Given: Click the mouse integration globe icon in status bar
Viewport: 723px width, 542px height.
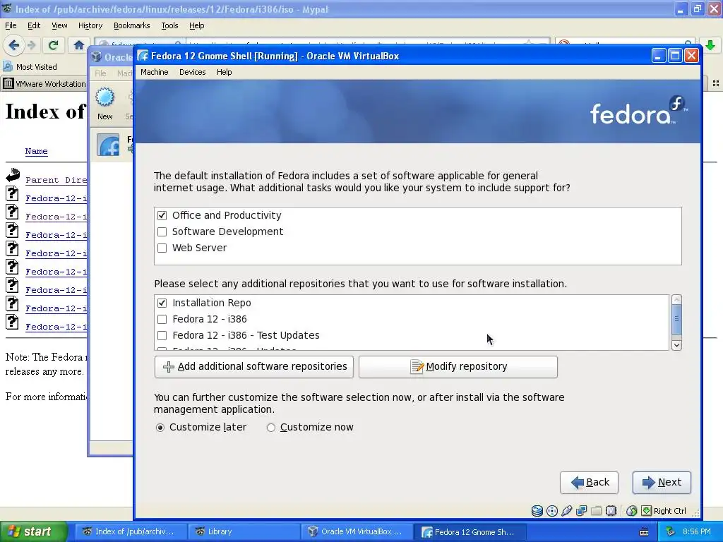Looking at the screenshot, I should (x=632, y=511).
